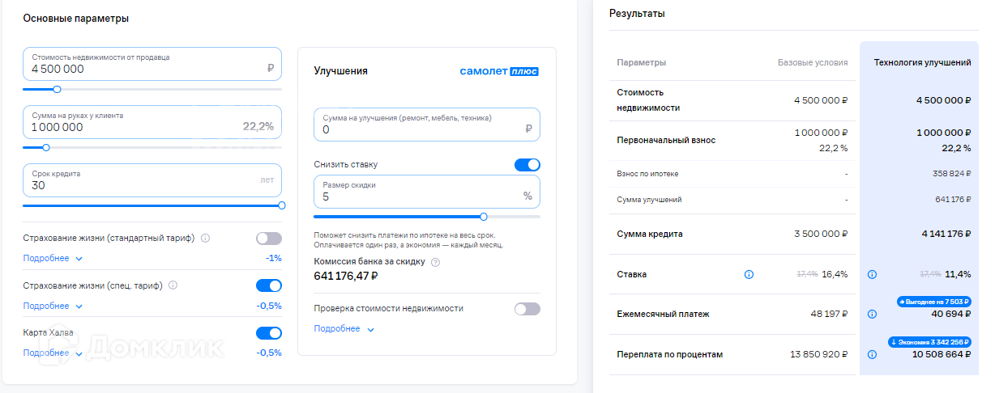Click info icon beside improved rate 11,4%
The width and height of the screenshot is (995, 393).
pos(872,274)
